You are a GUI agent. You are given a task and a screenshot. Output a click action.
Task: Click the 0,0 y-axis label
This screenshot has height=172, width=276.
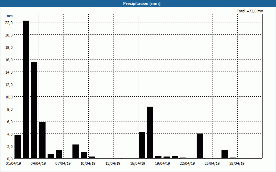10,159
